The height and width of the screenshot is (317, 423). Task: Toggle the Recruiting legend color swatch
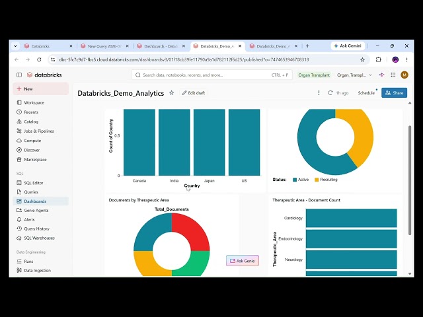[x=317, y=180]
